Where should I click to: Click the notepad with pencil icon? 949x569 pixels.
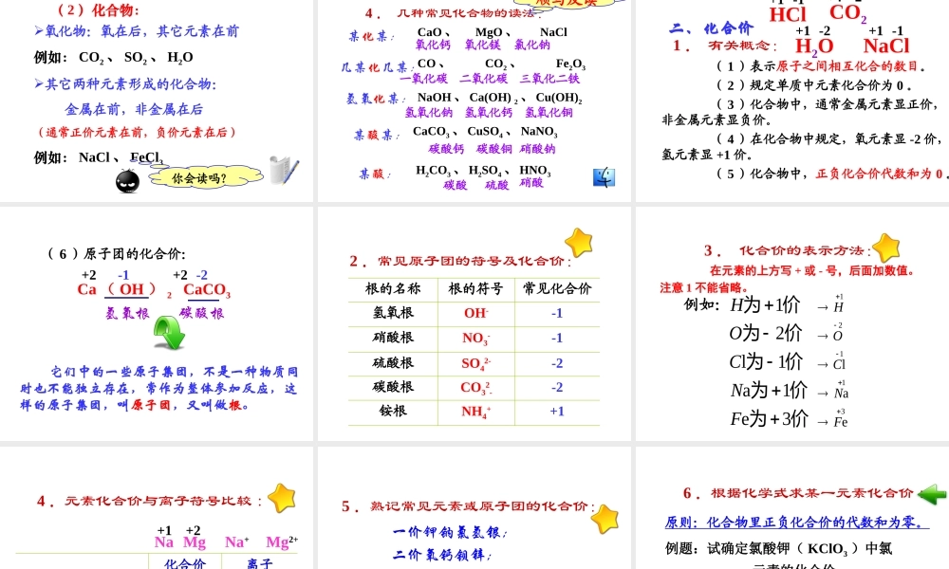[x=284, y=170]
